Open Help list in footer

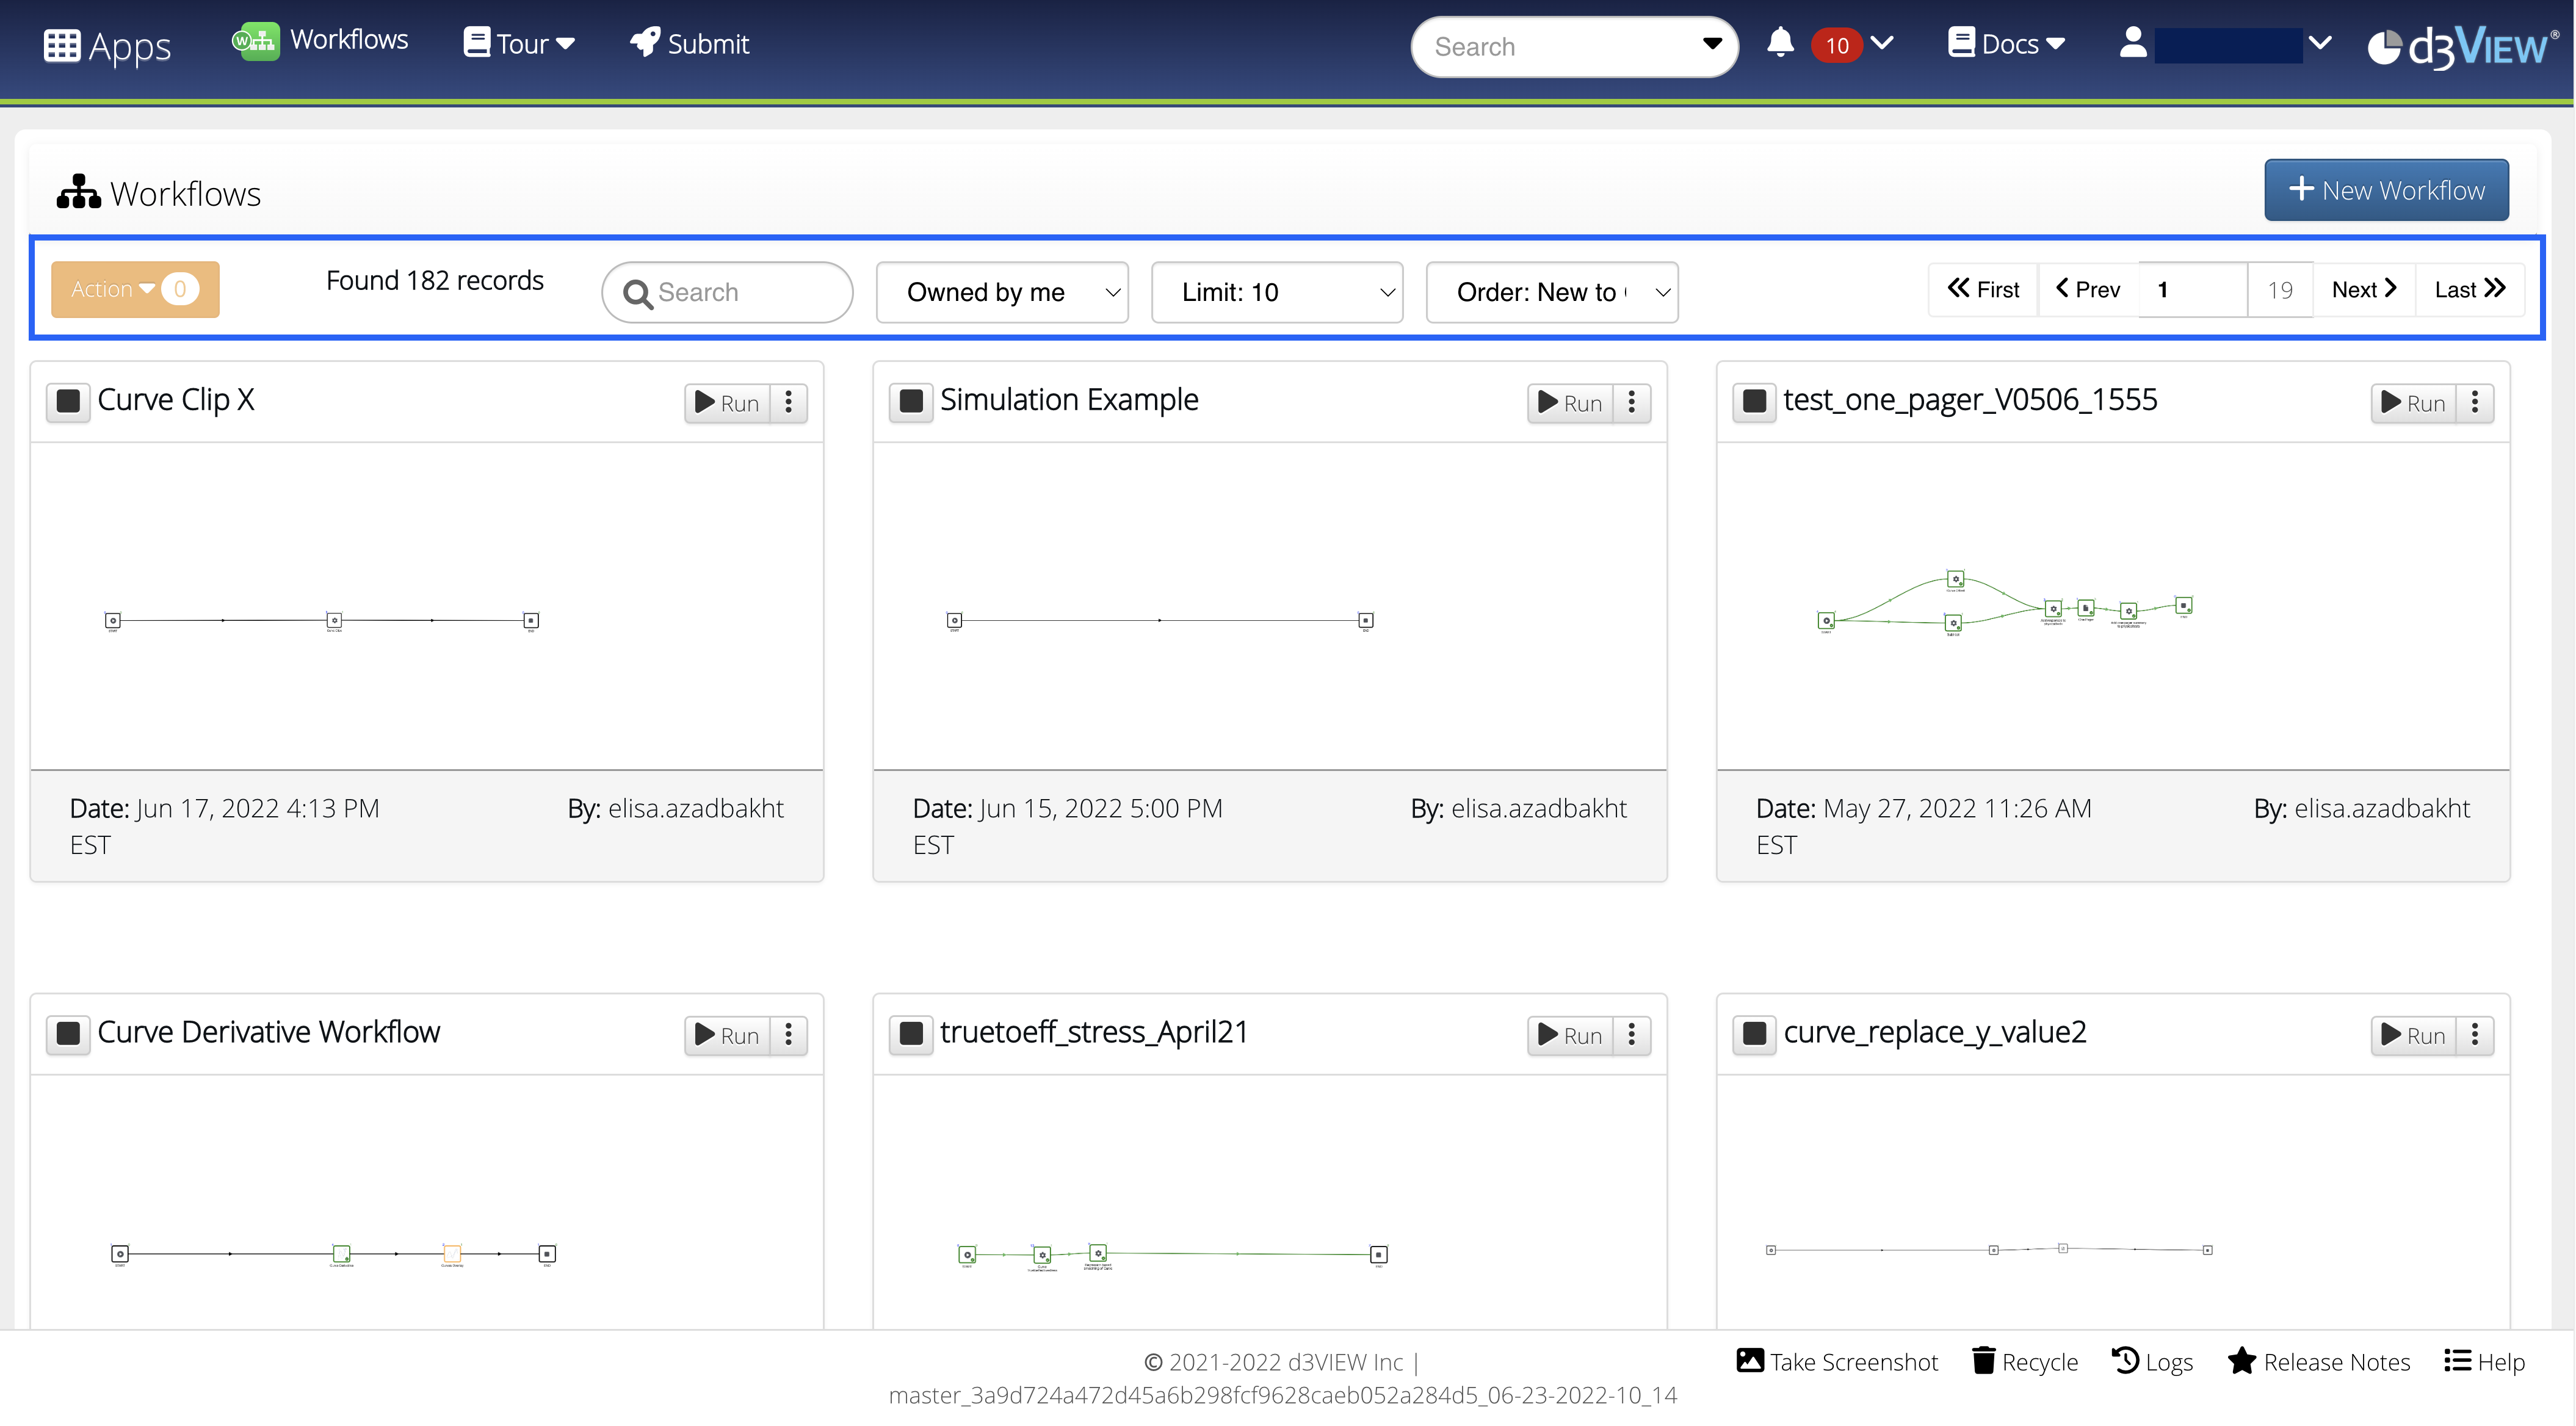pyautogui.click(x=2485, y=1362)
